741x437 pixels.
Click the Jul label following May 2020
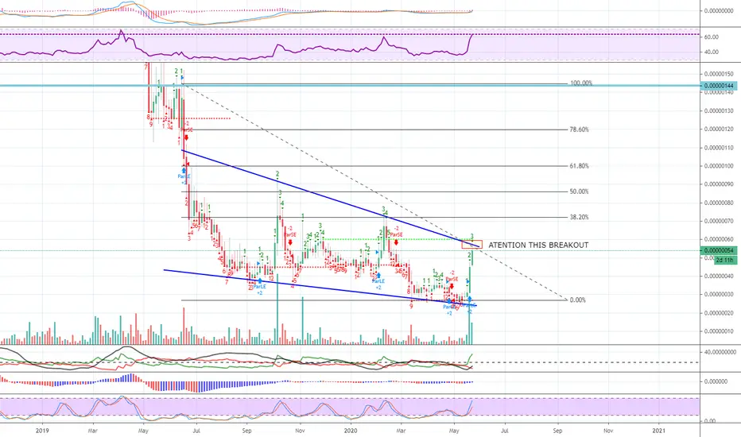[504, 431]
